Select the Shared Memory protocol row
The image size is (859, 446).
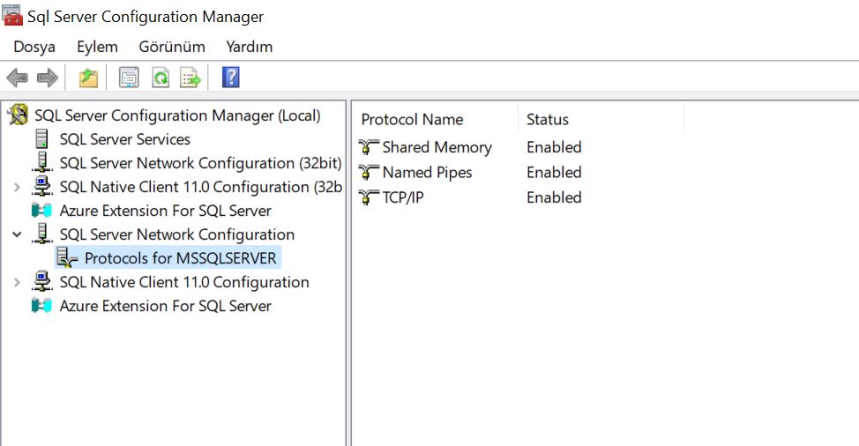(x=437, y=147)
